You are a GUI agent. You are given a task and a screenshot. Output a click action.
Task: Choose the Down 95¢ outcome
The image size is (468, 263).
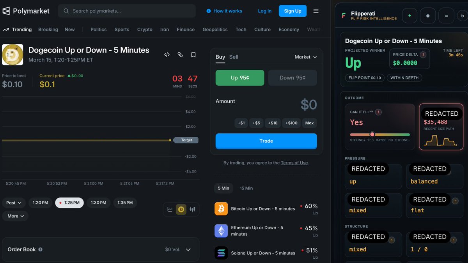[292, 78]
